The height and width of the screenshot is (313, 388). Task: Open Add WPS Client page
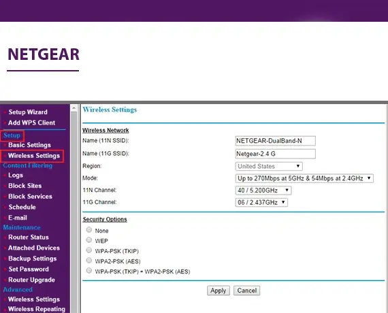(31, 122)
